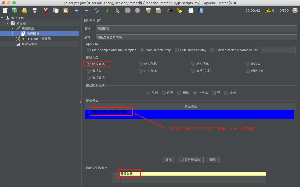Image resolution: width=300 pixels, height=187 pixels.
Task: Click the yellow warning triangle log icon
Action: [268, 10]
